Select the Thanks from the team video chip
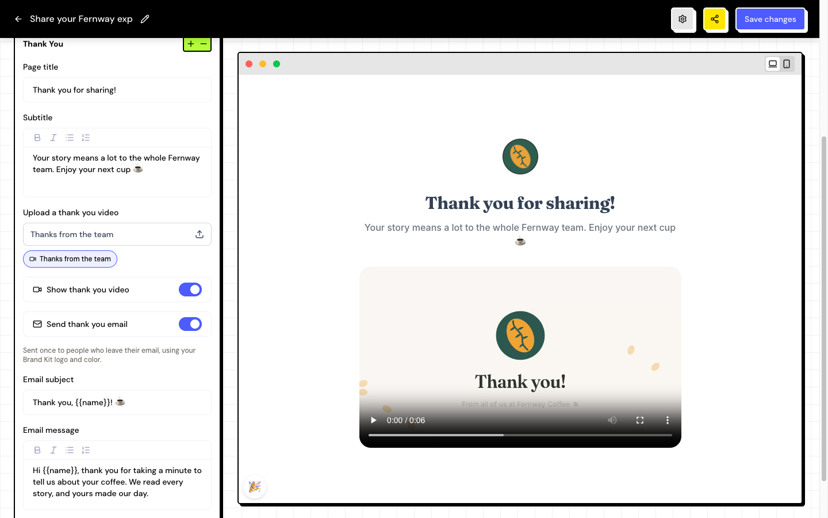This screenshot has height=518, width=828. click(x=70, y=259)
